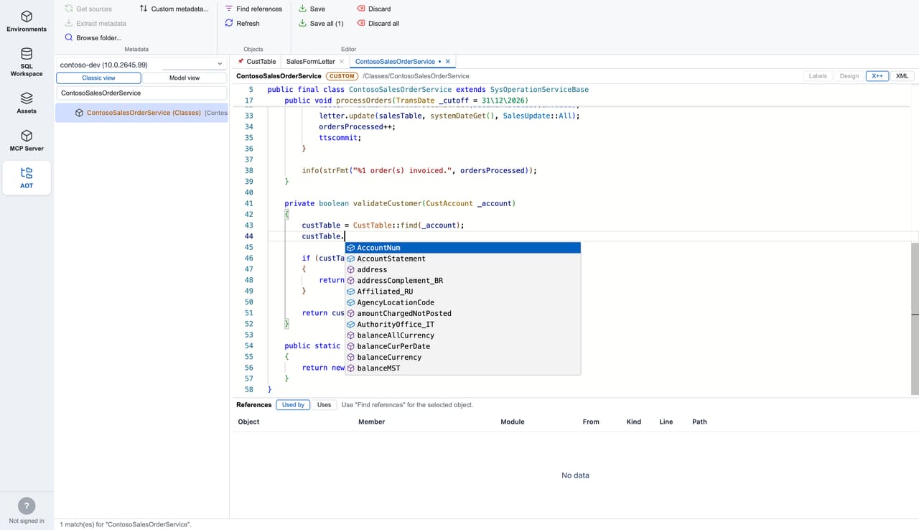Pick Affiliated_RU suggestion
Viewport: 919px width, 530px height.
463,292
